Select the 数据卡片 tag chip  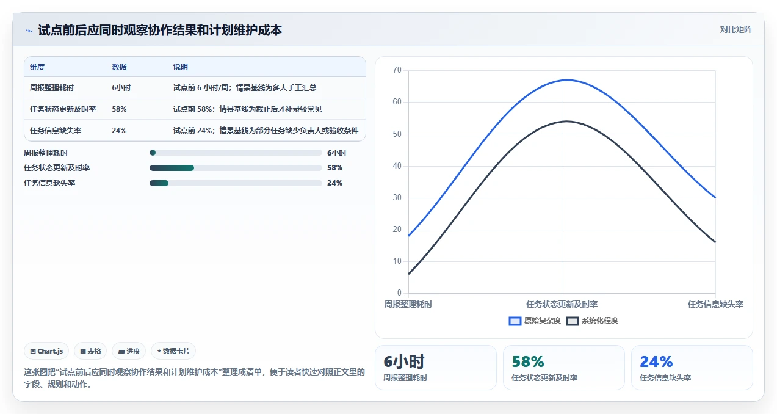point(173,351)
